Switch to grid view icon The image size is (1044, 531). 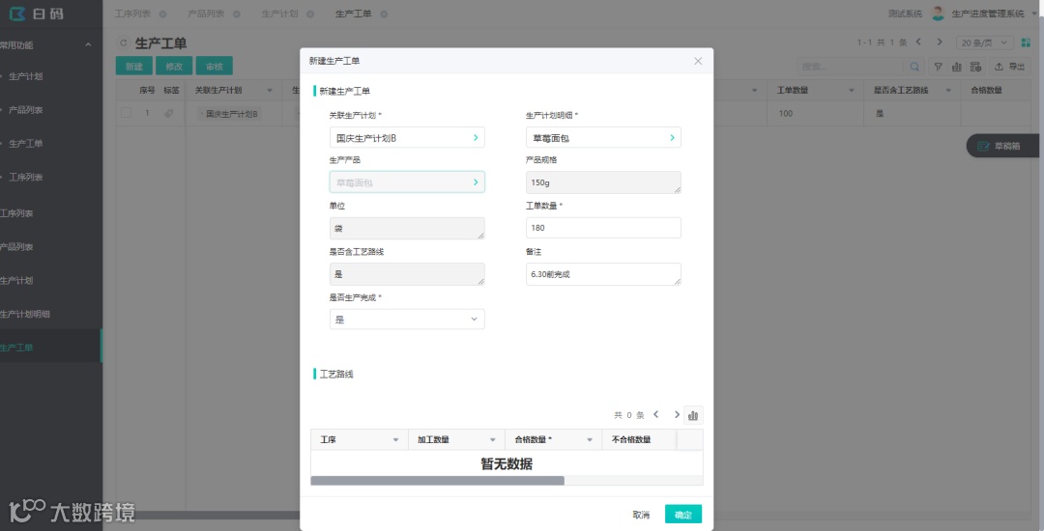[1026, 42]
